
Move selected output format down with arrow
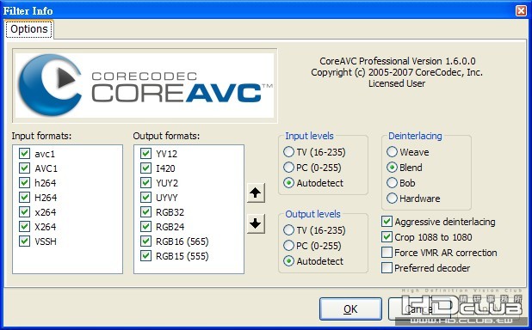click(256, 223)
